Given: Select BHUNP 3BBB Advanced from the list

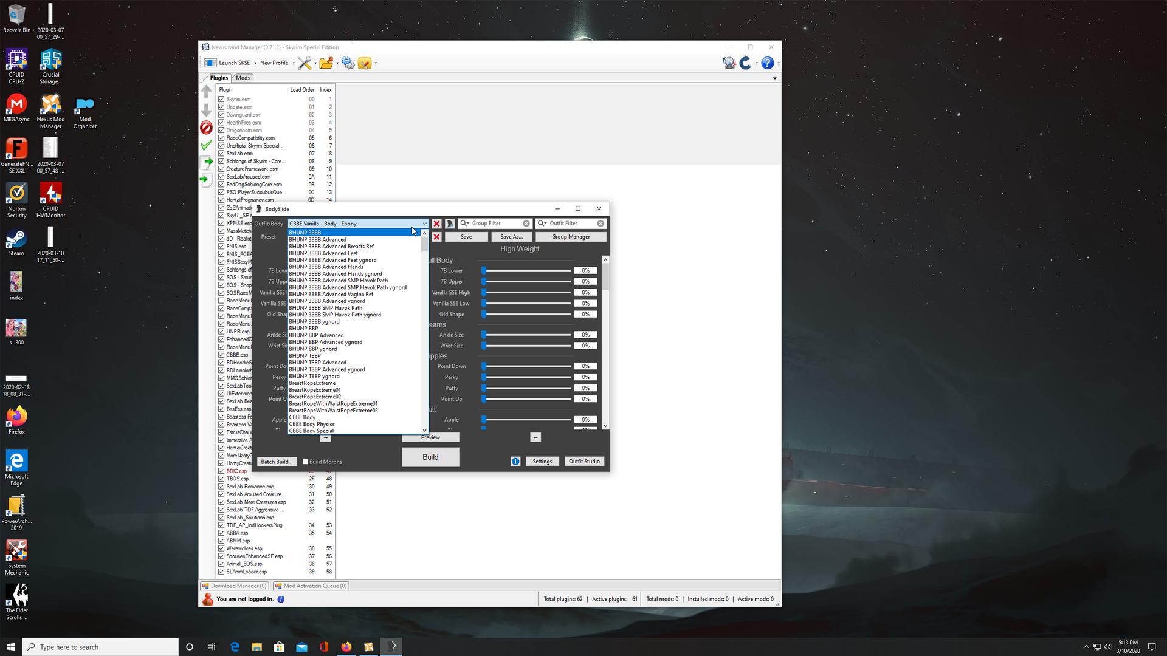Looking at the screenshot, I should tap(354, 240).
